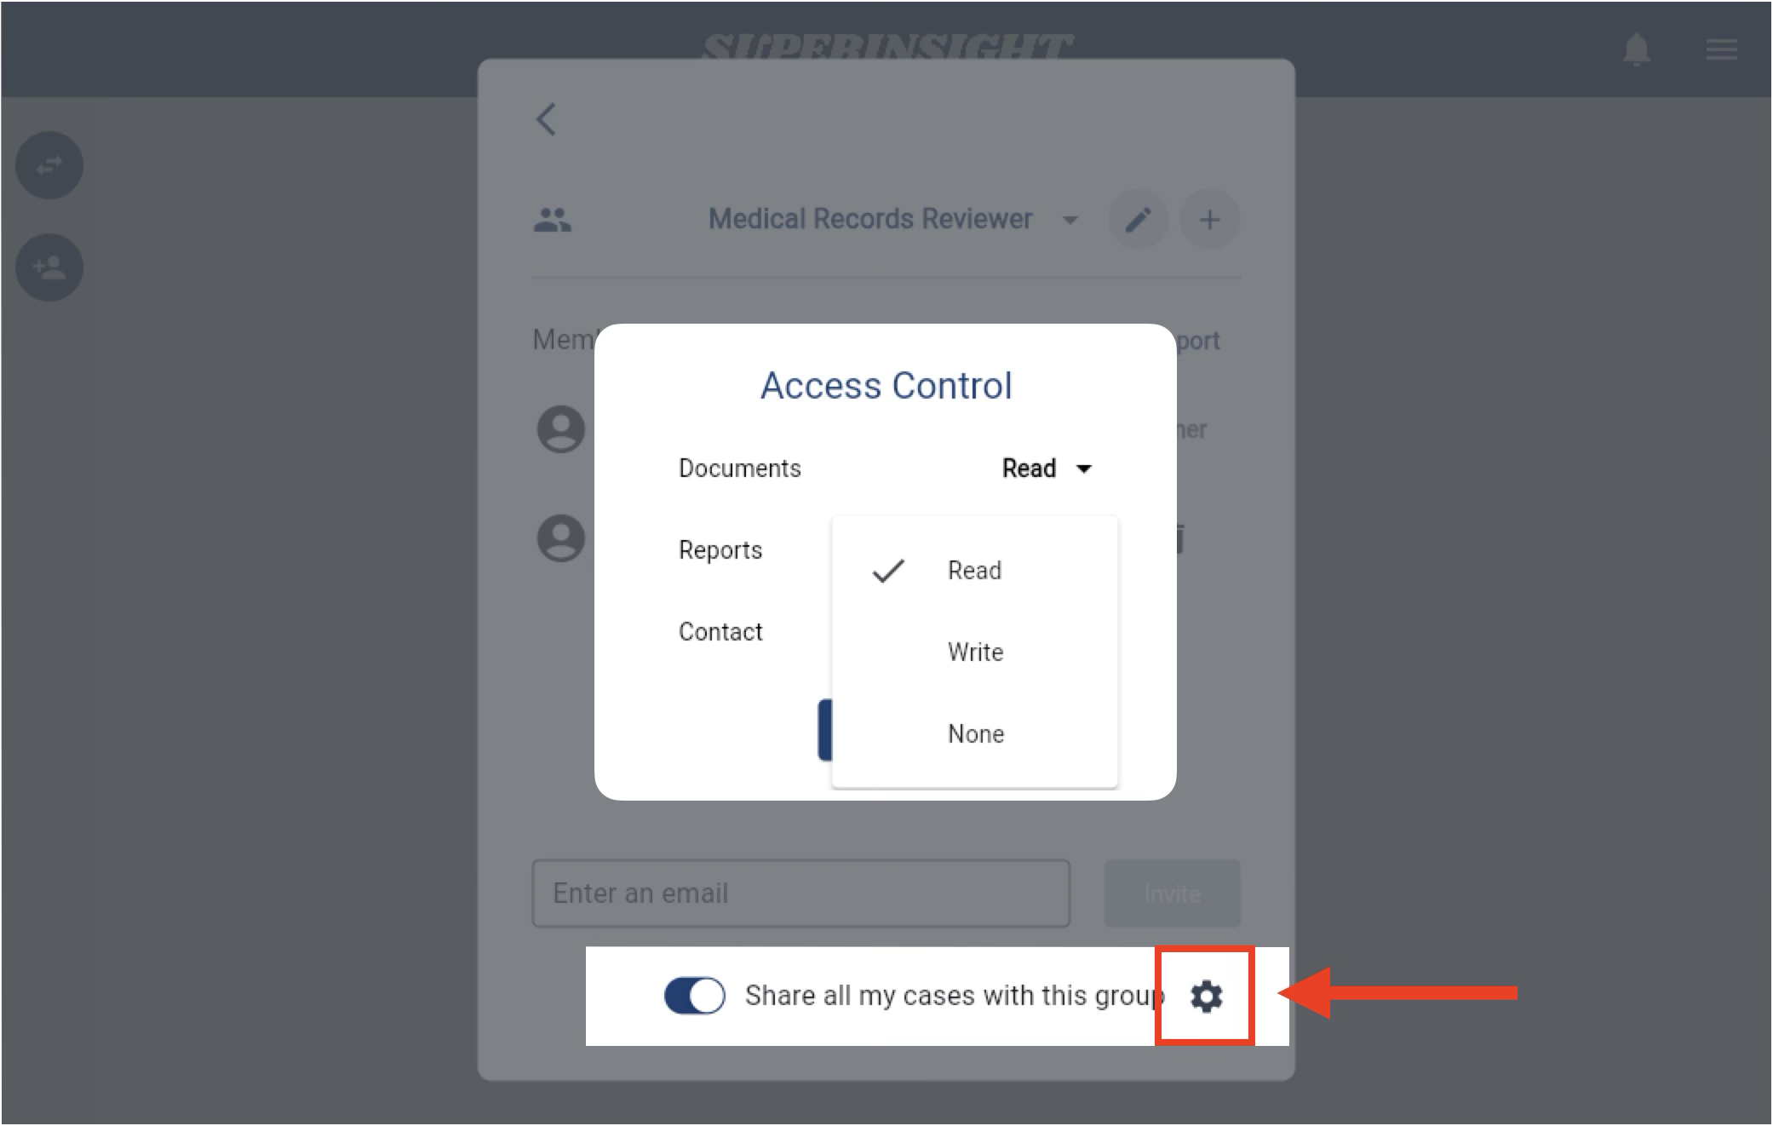Select Write permission for Documents

pos(974,652)
